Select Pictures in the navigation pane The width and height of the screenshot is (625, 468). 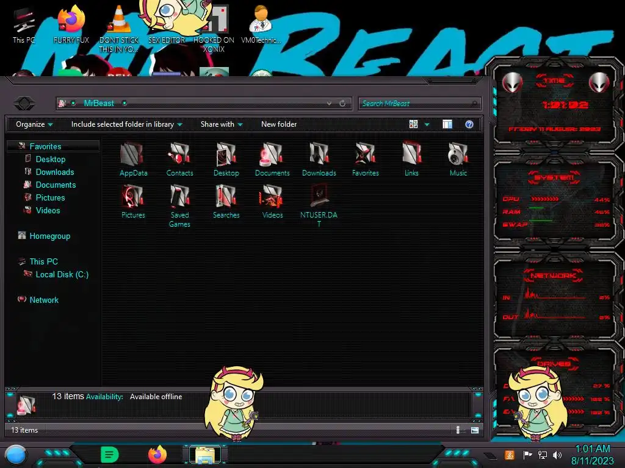tap(50, 197)
